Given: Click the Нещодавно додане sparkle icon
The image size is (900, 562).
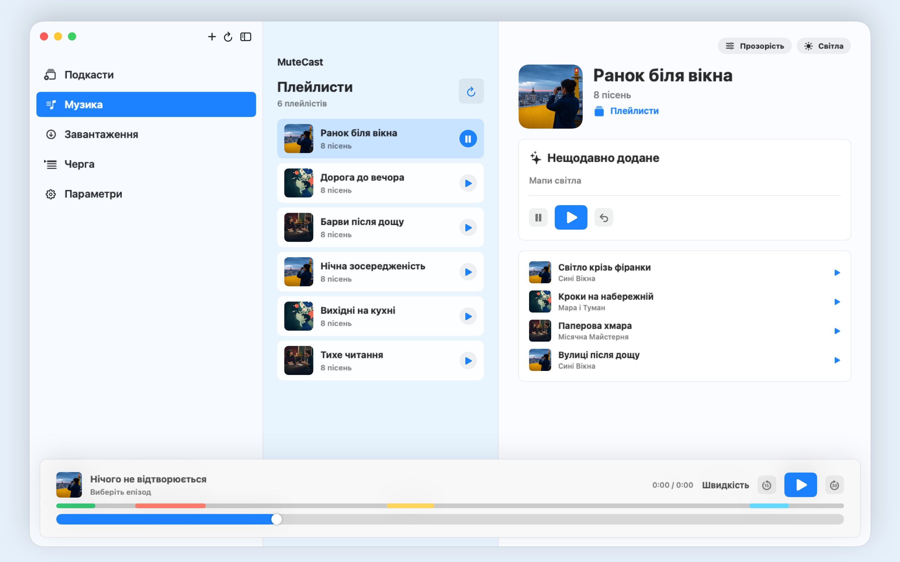Looking at the screenshot, I should [x=535, y=158].
